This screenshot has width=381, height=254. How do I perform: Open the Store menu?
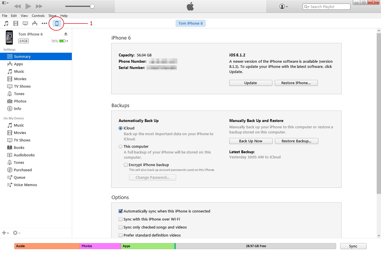coord(52,16)
